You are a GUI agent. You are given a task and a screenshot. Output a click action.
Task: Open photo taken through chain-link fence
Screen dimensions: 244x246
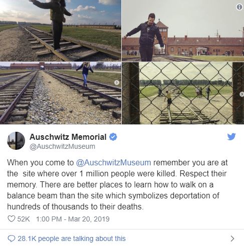183,93
